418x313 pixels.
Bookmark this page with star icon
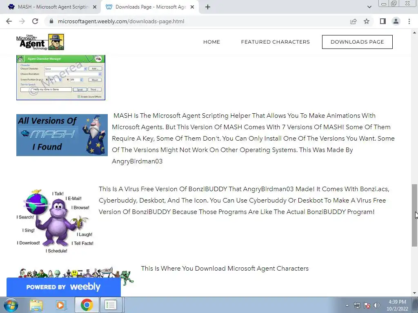(367, 21)
